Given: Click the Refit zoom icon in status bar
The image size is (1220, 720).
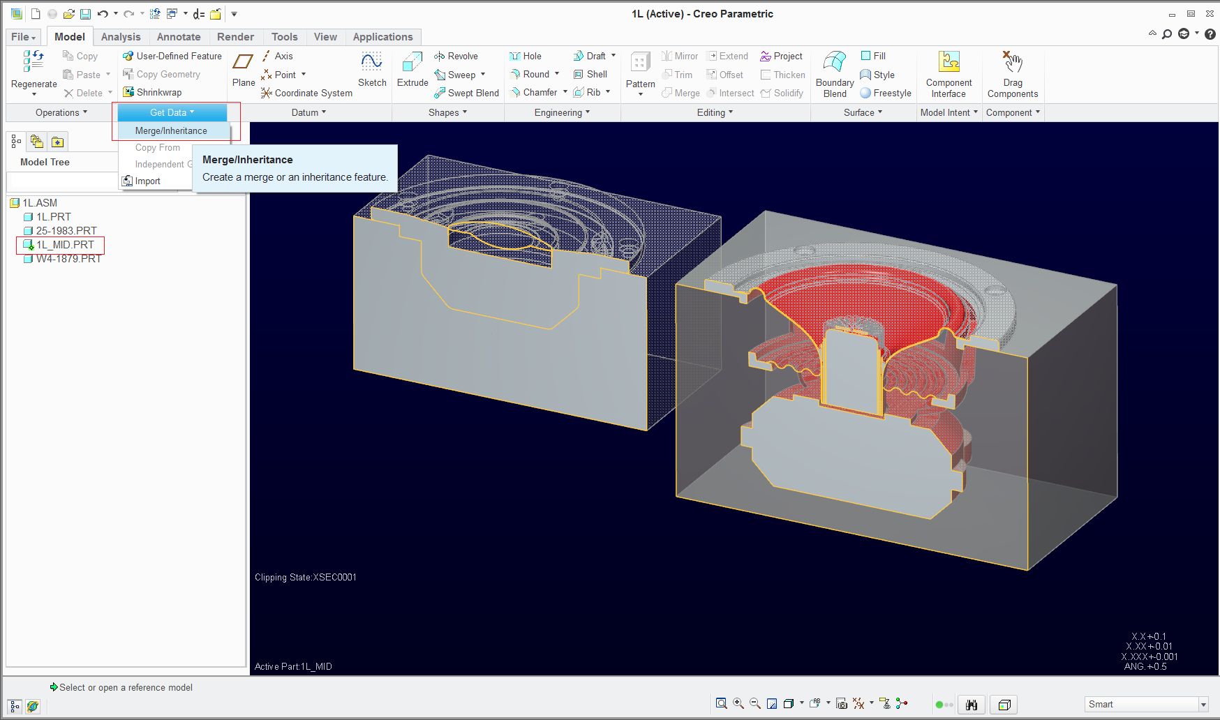Looking at the screenshot, I should 722,704.
